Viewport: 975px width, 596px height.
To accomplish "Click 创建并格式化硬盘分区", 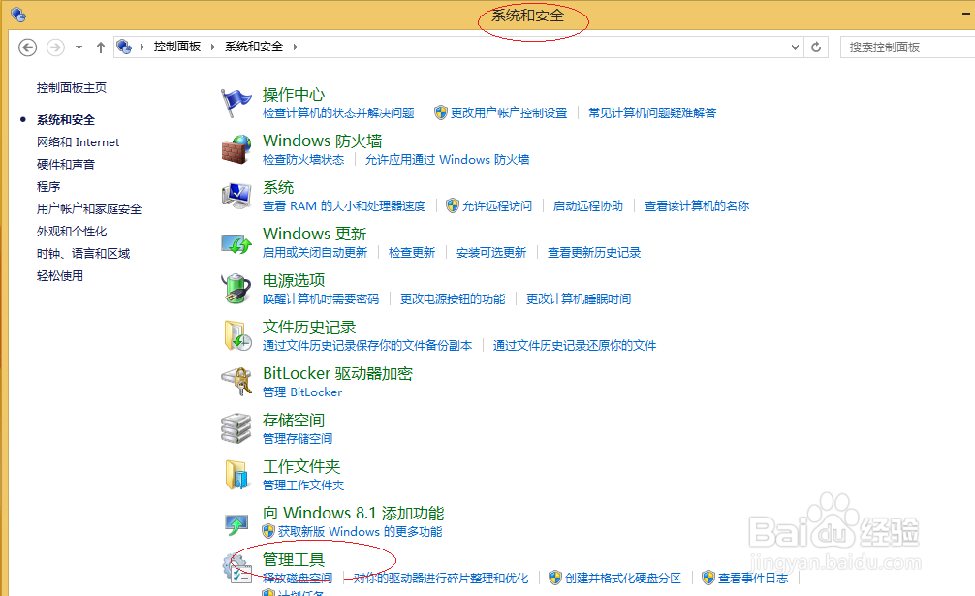I will click(x=623, y=578).
